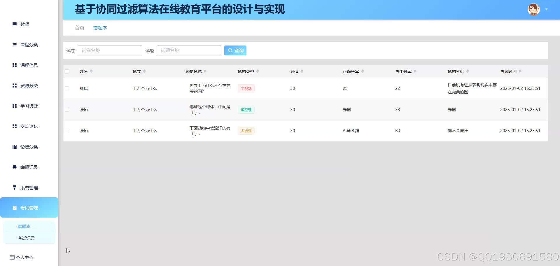Collapse the 考试管理 submenu
The image size is (560, 266).
[x=29, y=208]
